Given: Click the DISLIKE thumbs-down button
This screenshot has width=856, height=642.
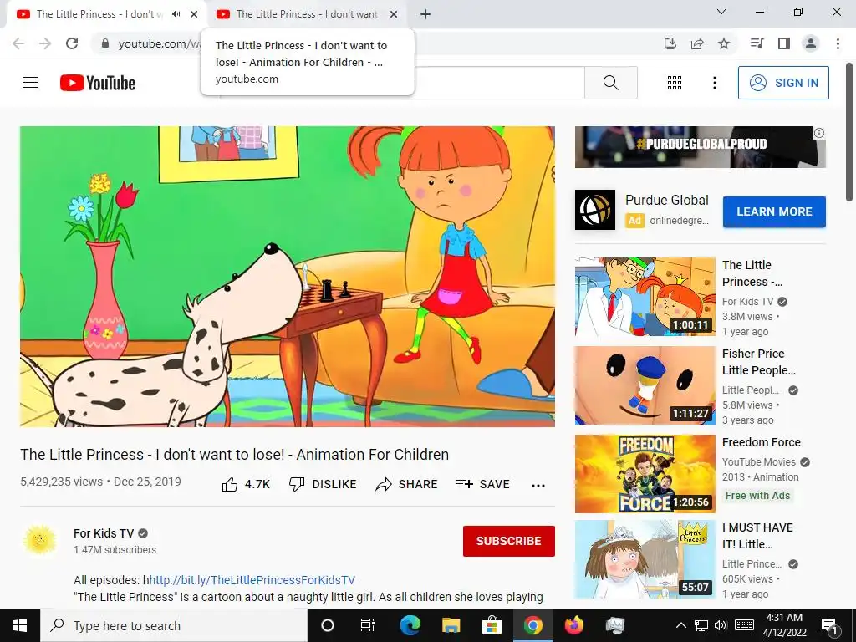Looking at the screenshot, I should [x=323, y=484].
